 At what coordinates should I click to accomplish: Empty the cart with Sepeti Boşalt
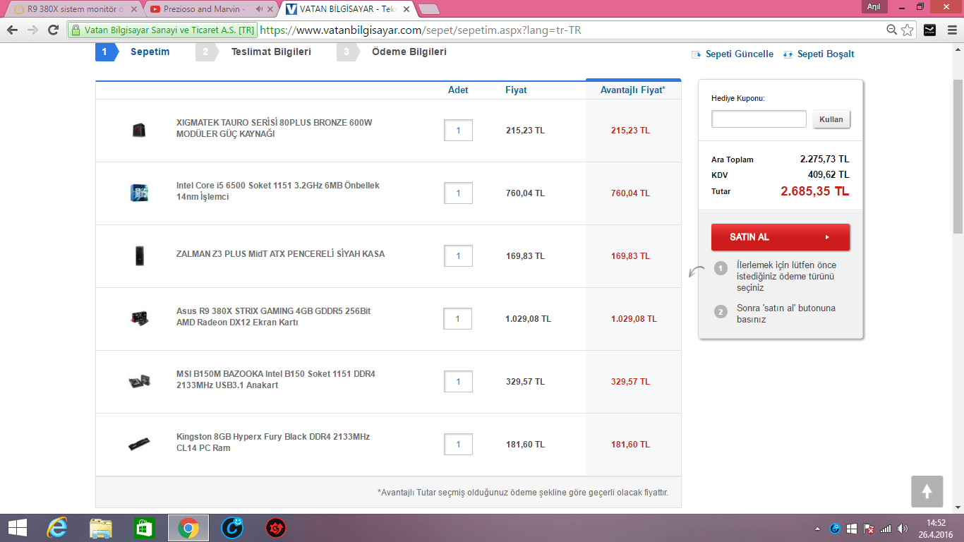[819, 54]
